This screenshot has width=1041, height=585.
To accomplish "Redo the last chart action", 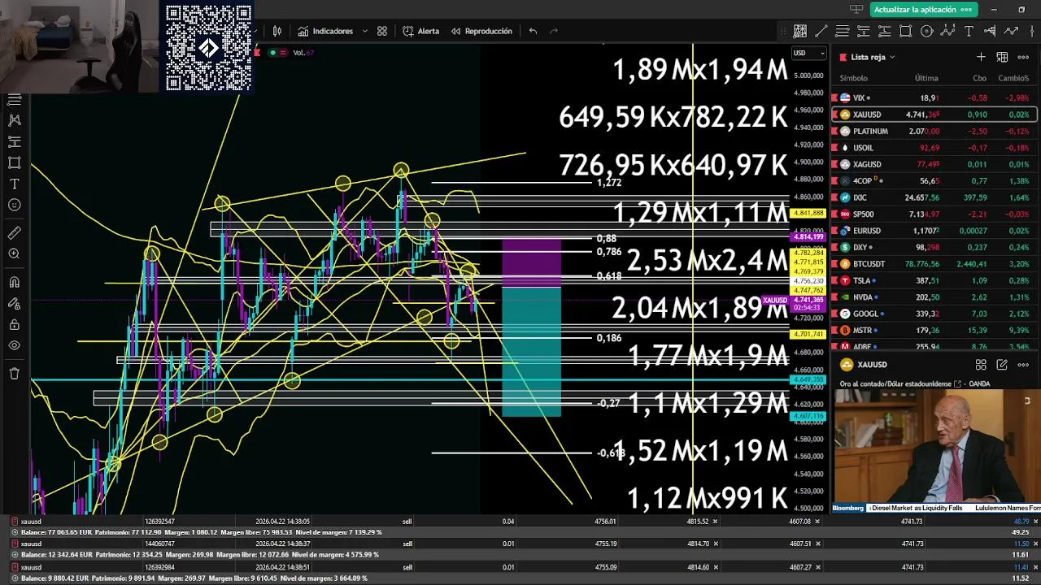I will [554, 31].
